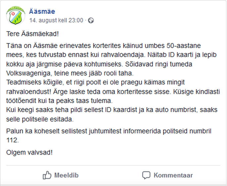Open the Ääsmäe page name link
227x186 pixels.
point(42,12)
